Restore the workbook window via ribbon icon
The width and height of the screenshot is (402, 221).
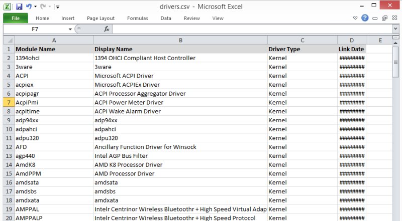[384, 18]
